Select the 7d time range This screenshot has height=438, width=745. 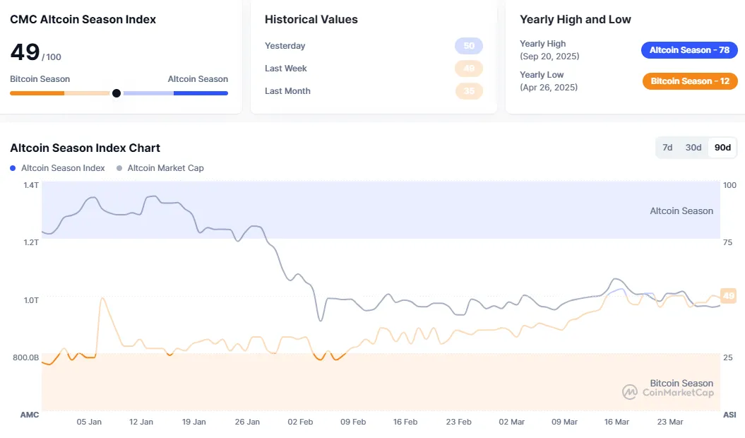(x=667, y=148)
